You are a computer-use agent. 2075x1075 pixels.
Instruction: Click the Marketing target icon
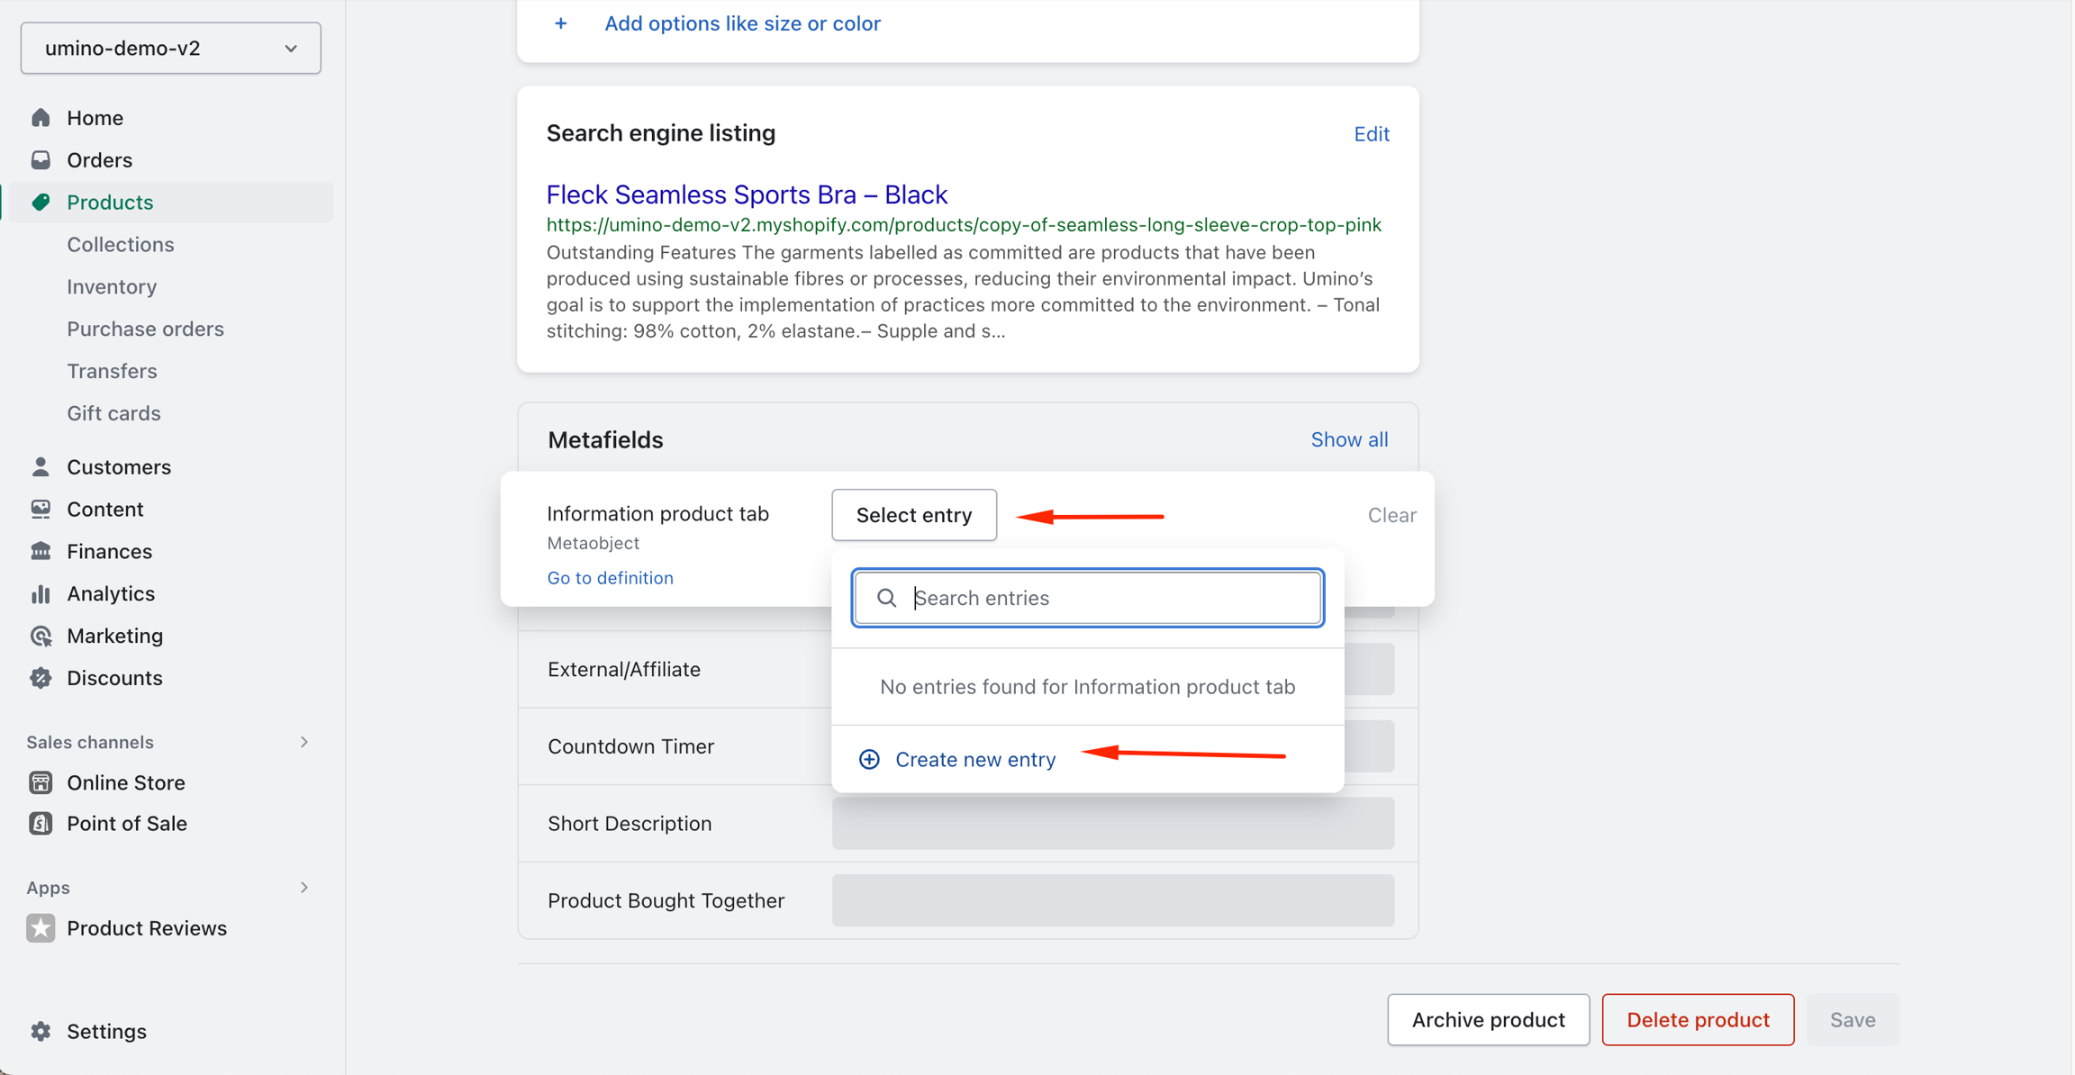(41, 637)
